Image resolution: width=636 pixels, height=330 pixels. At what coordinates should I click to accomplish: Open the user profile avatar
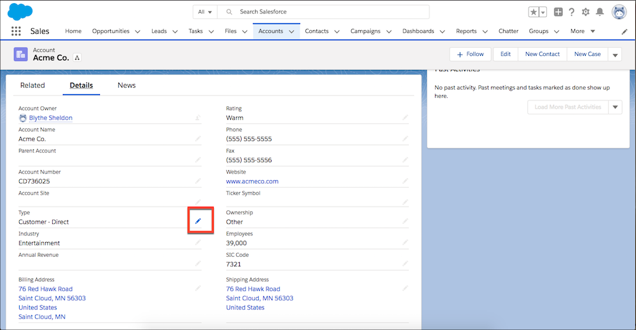[x=619, y=12]
